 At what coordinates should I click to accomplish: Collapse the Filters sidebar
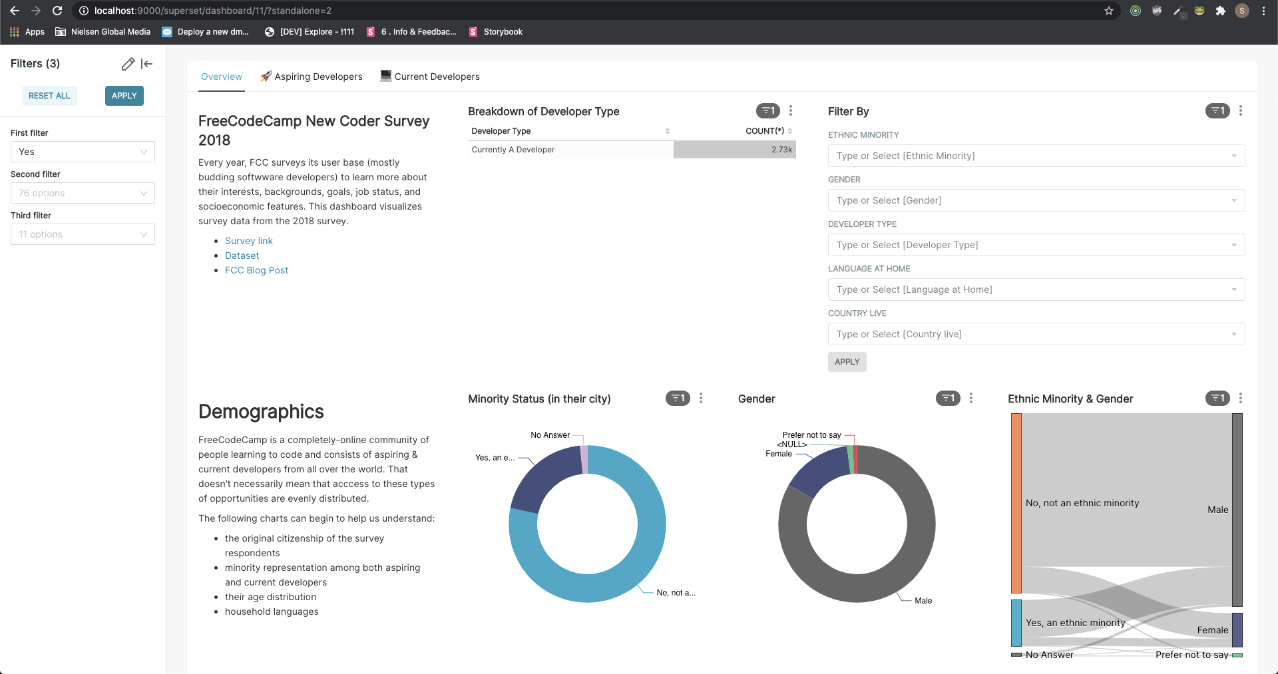(x=147, y=64)
